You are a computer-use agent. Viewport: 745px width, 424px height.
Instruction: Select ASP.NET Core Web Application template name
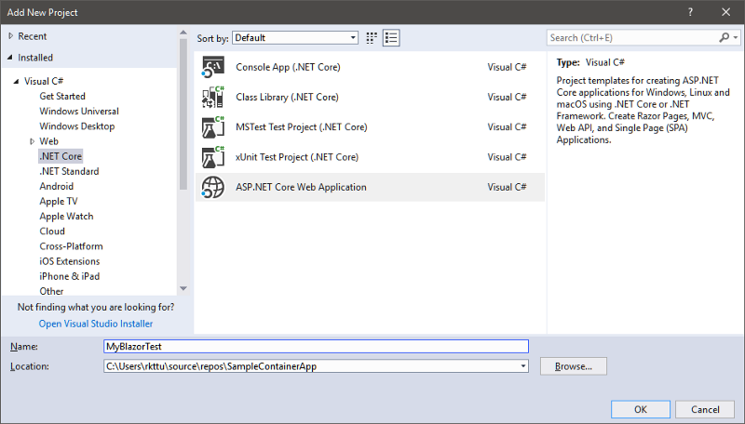click(x=301, y=187)
